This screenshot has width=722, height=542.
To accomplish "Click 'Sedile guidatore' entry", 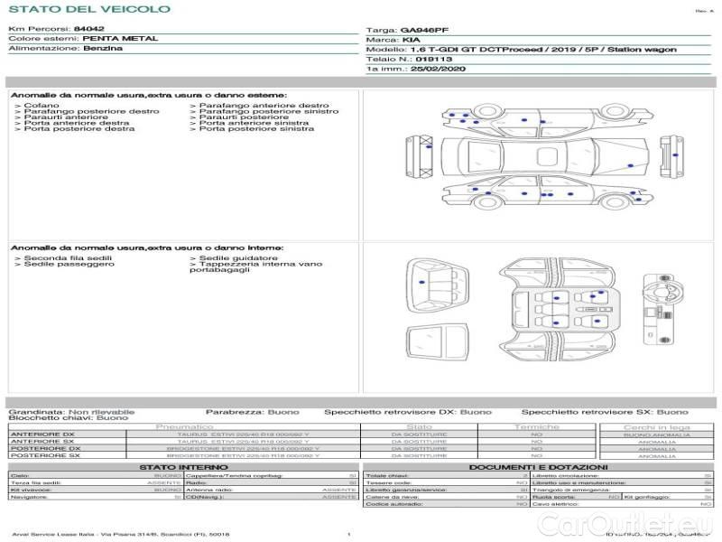I will pyautogui.click(x=238, y=258).
